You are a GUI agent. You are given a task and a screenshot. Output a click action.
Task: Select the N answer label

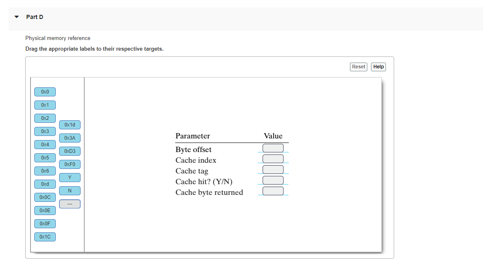69,190
